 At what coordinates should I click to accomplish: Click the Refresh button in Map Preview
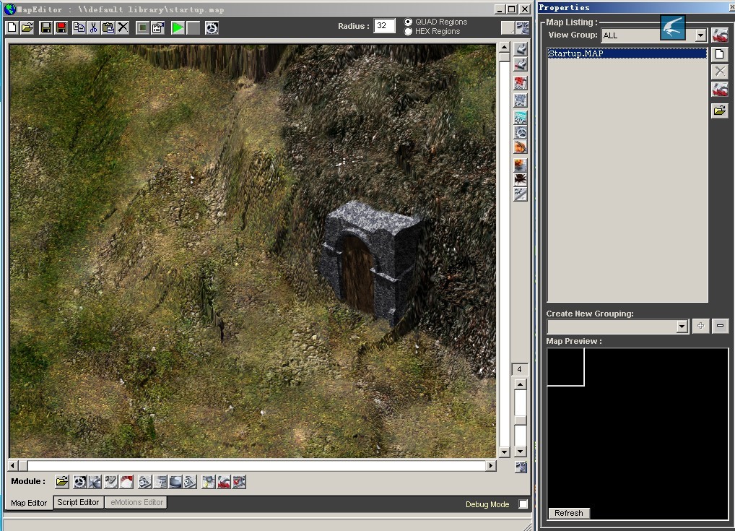pyautogui.click(x=569, y=513)
